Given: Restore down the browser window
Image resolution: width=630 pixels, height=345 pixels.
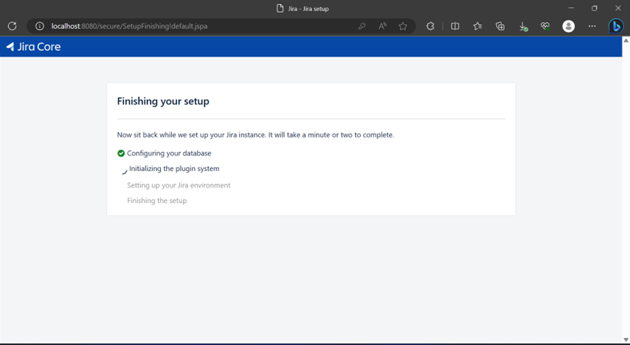Looking at the screenshot, I should (594, 8).
